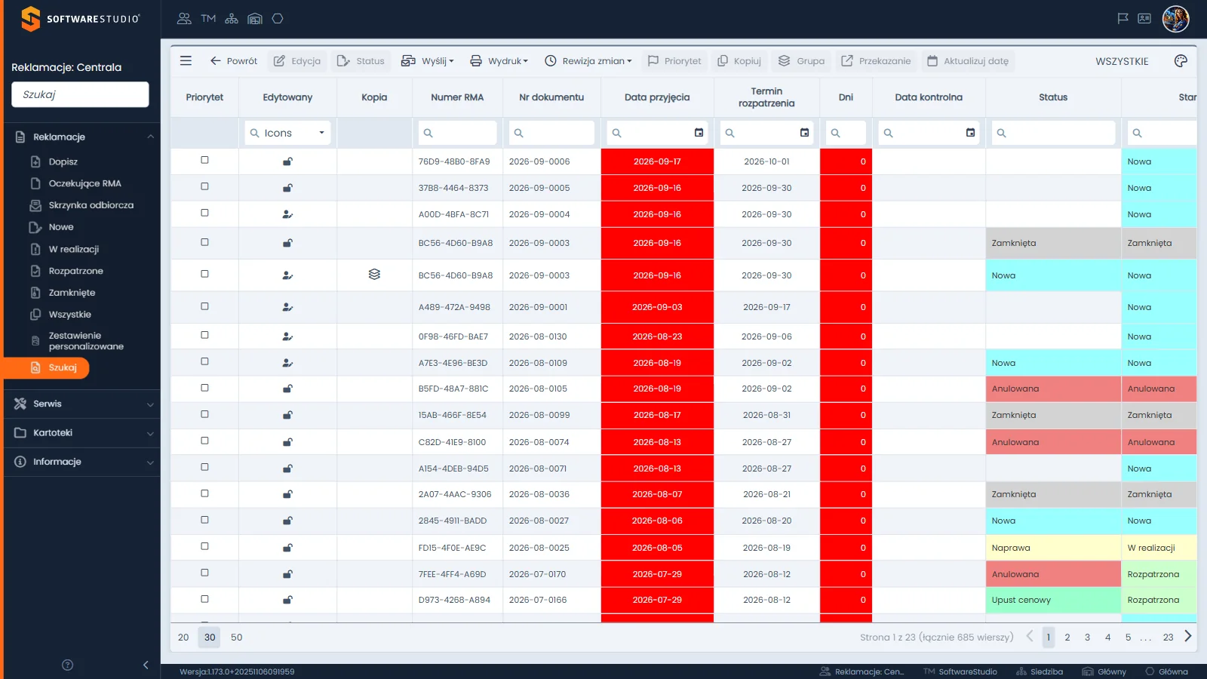
Task: Set page size to 50 rows
Action: (x=236, y=638)
